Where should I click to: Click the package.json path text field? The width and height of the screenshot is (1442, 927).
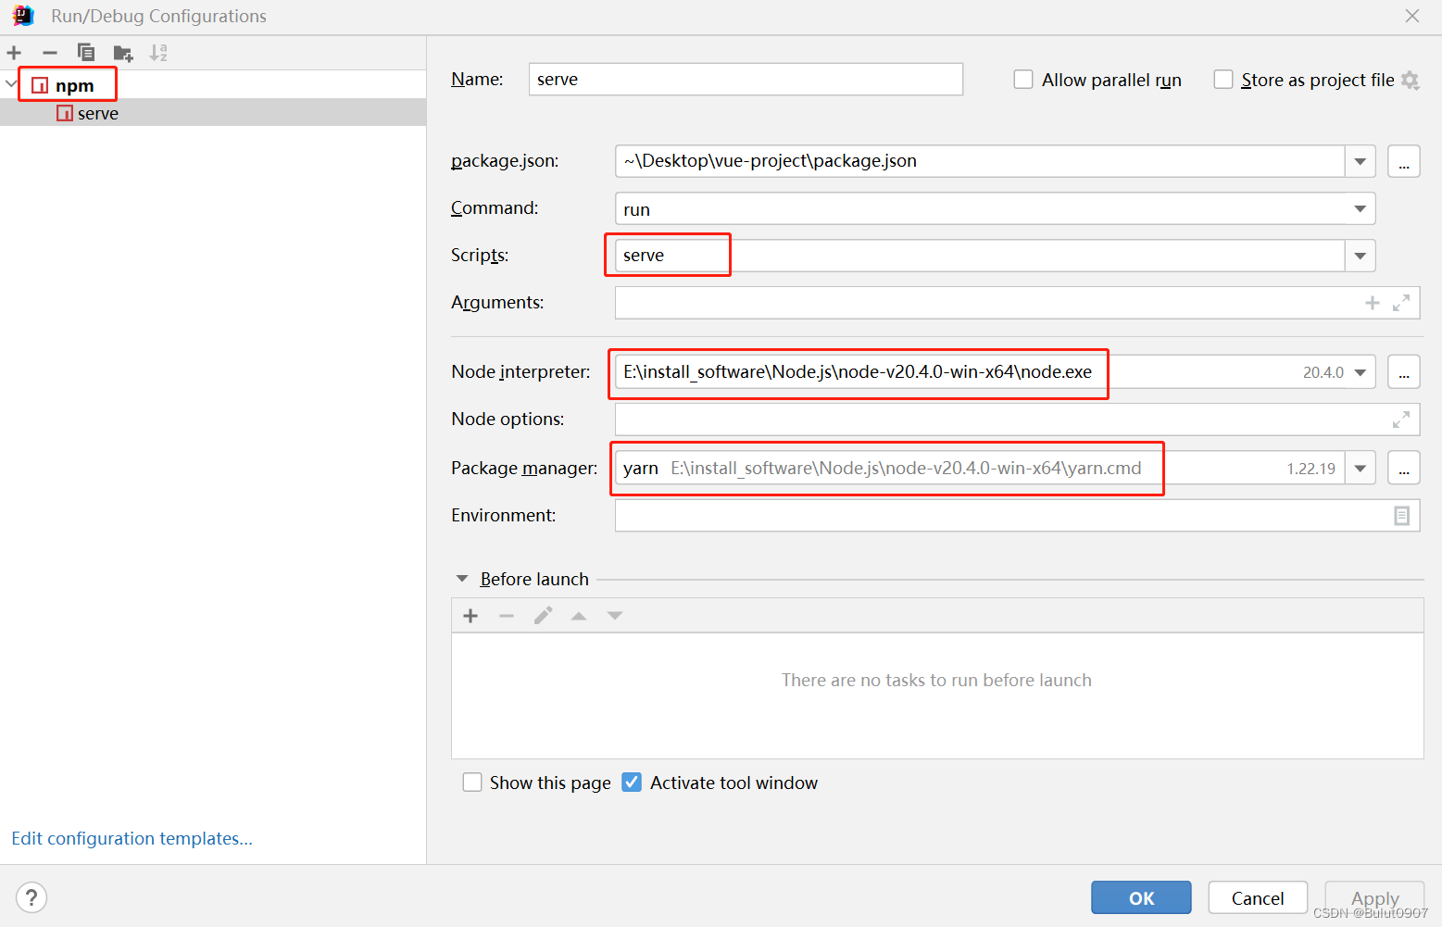[x=980, y=161]
